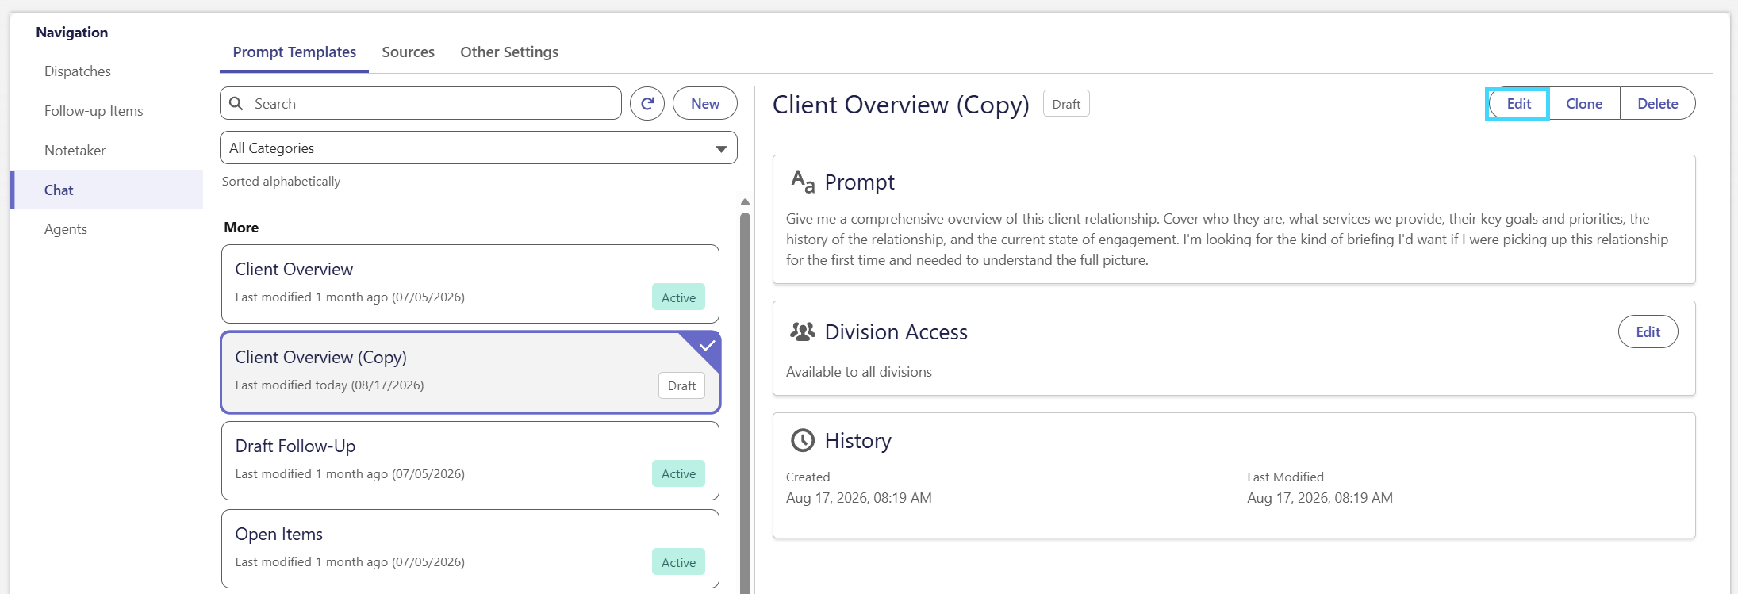The height and width of the screenshot is (594, 1738).
Task: Click the template list scrollbar thumb
Action: point(745,403)
